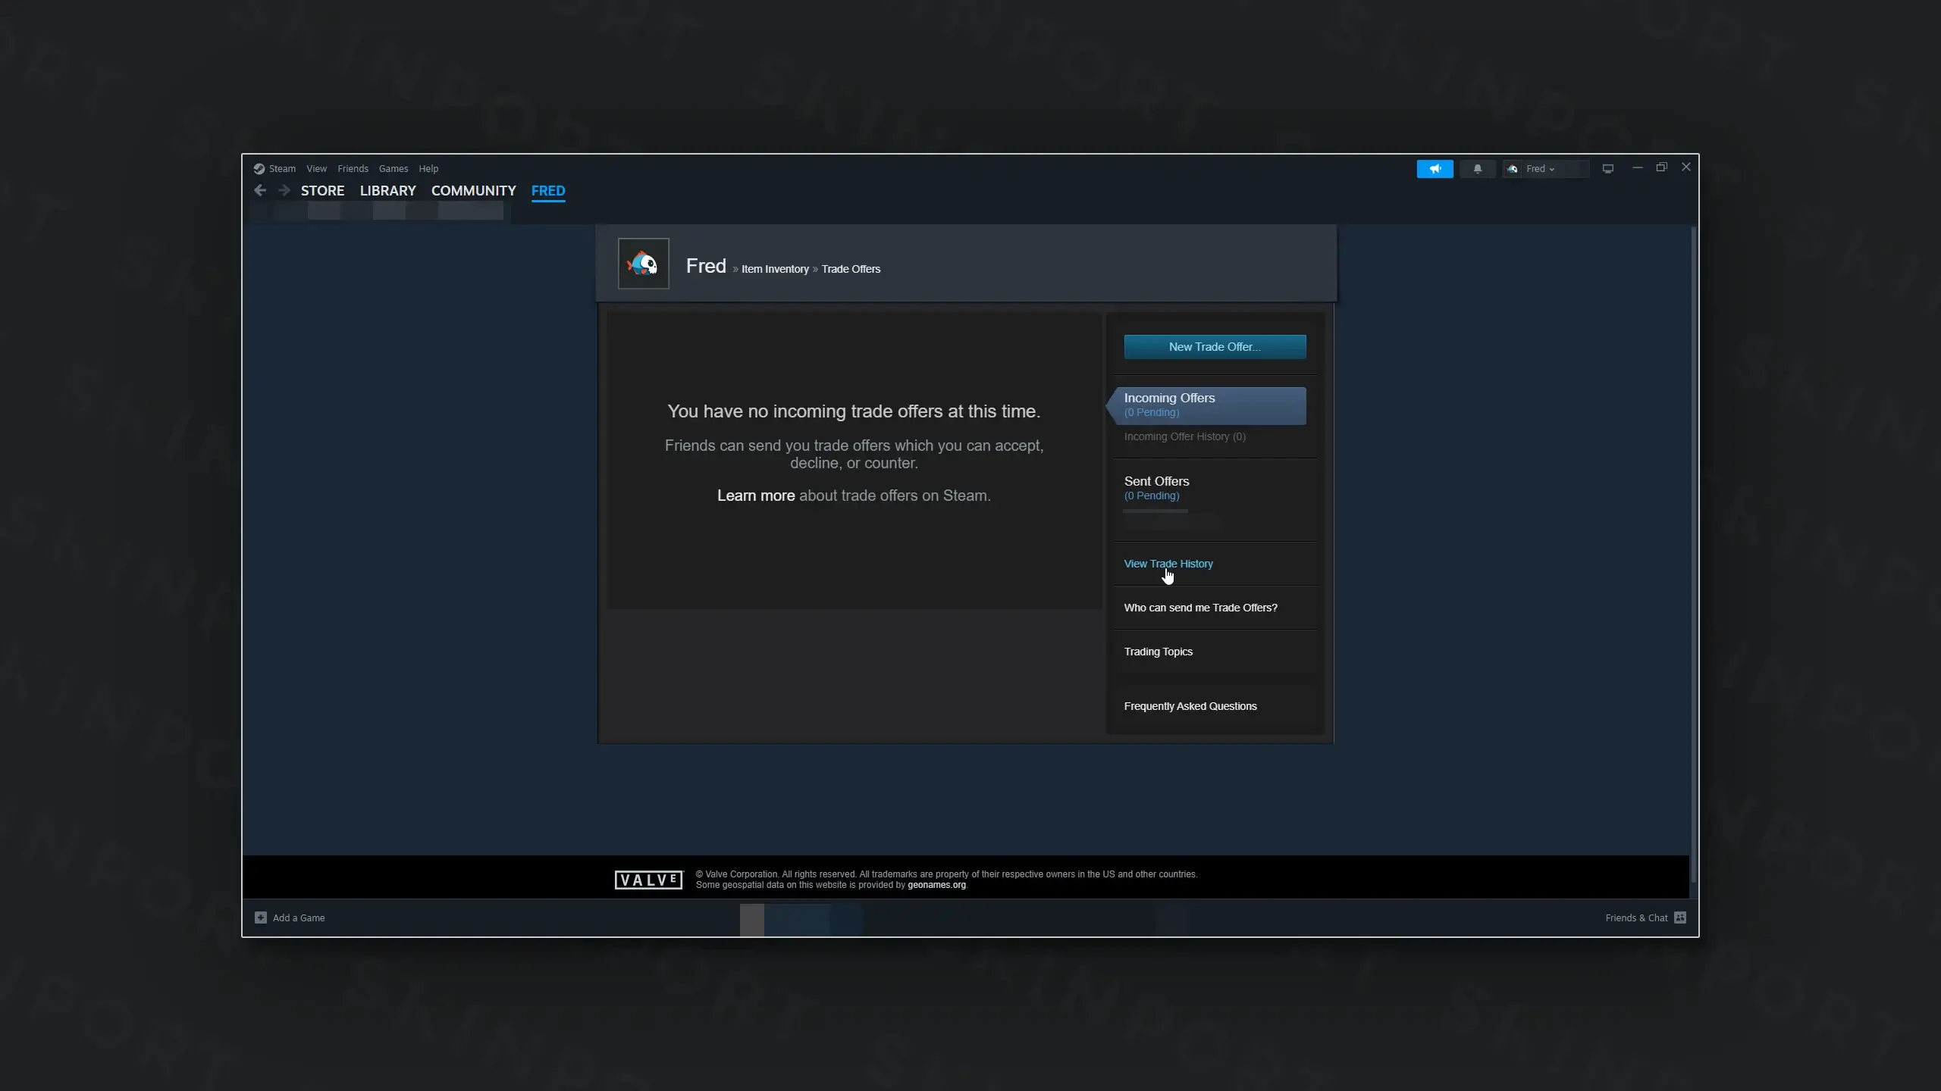Click the page's vertical scrollbar
The image size is (1941, 1091).
(x=1693, y=553)
